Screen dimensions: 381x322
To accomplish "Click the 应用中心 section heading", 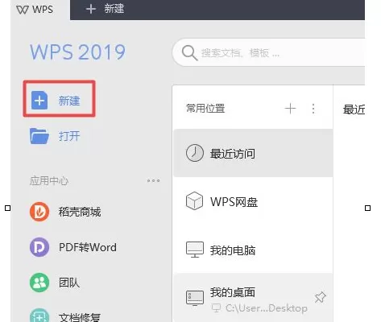I will (49, 180).
